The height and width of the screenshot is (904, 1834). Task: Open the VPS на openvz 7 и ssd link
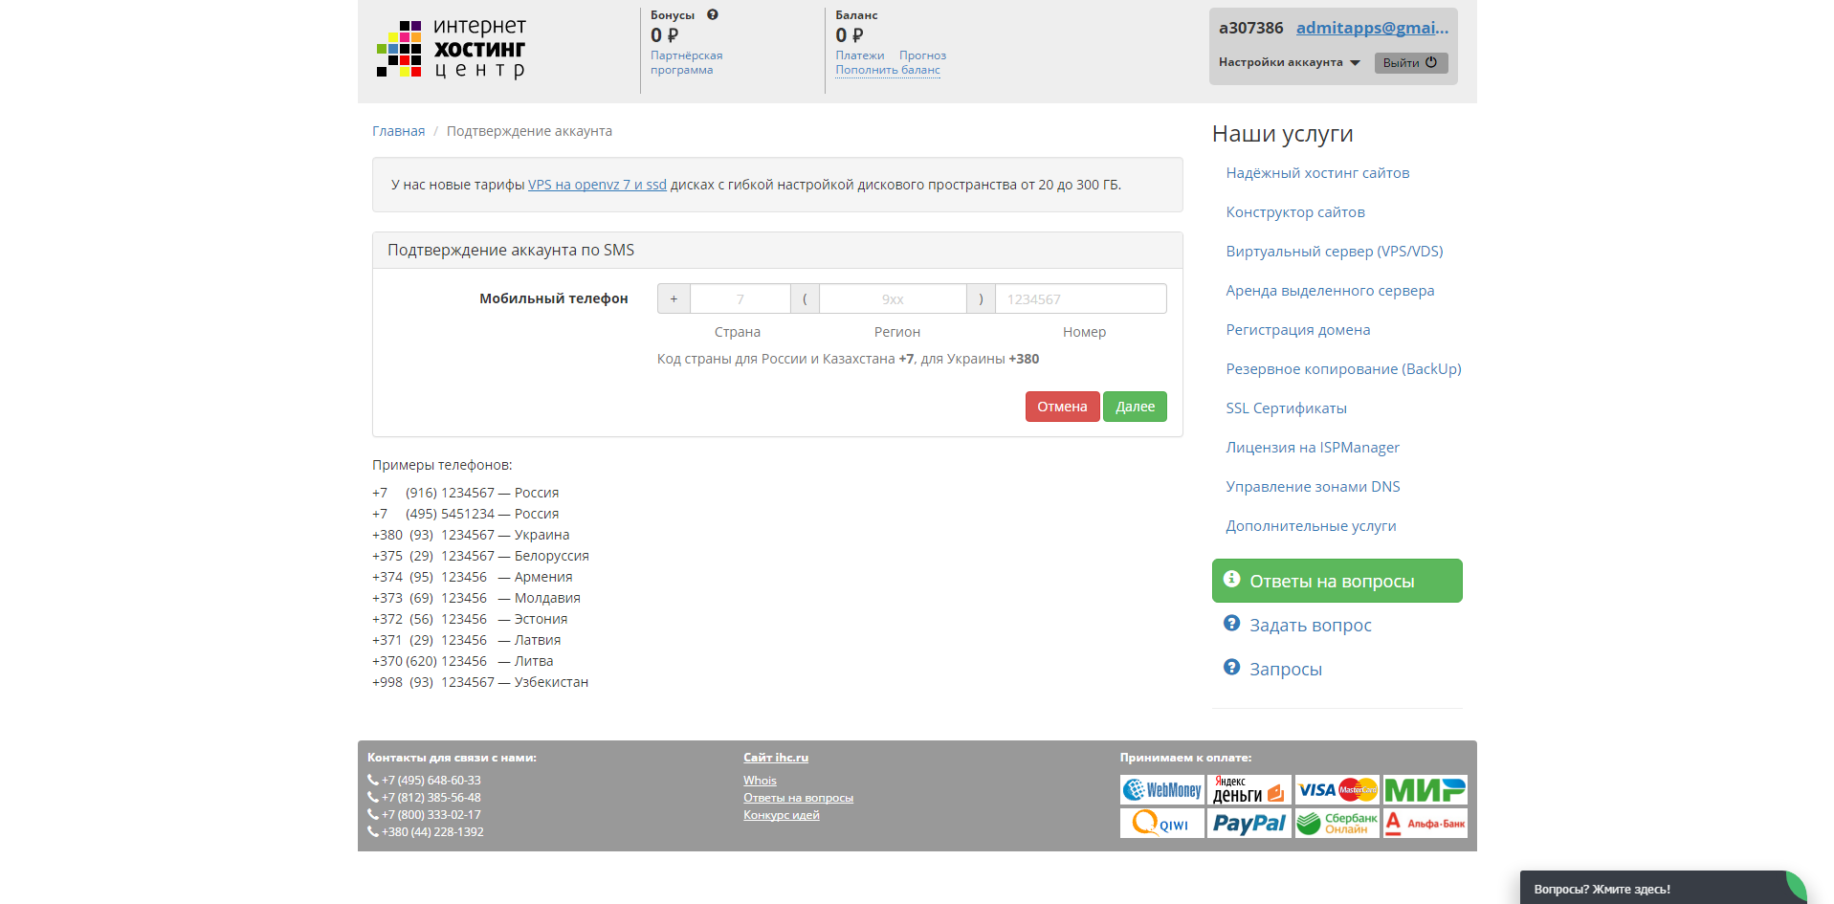point(597,185)
